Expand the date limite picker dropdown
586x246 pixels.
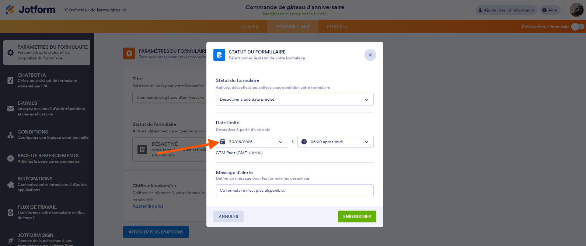coord(280,142)
